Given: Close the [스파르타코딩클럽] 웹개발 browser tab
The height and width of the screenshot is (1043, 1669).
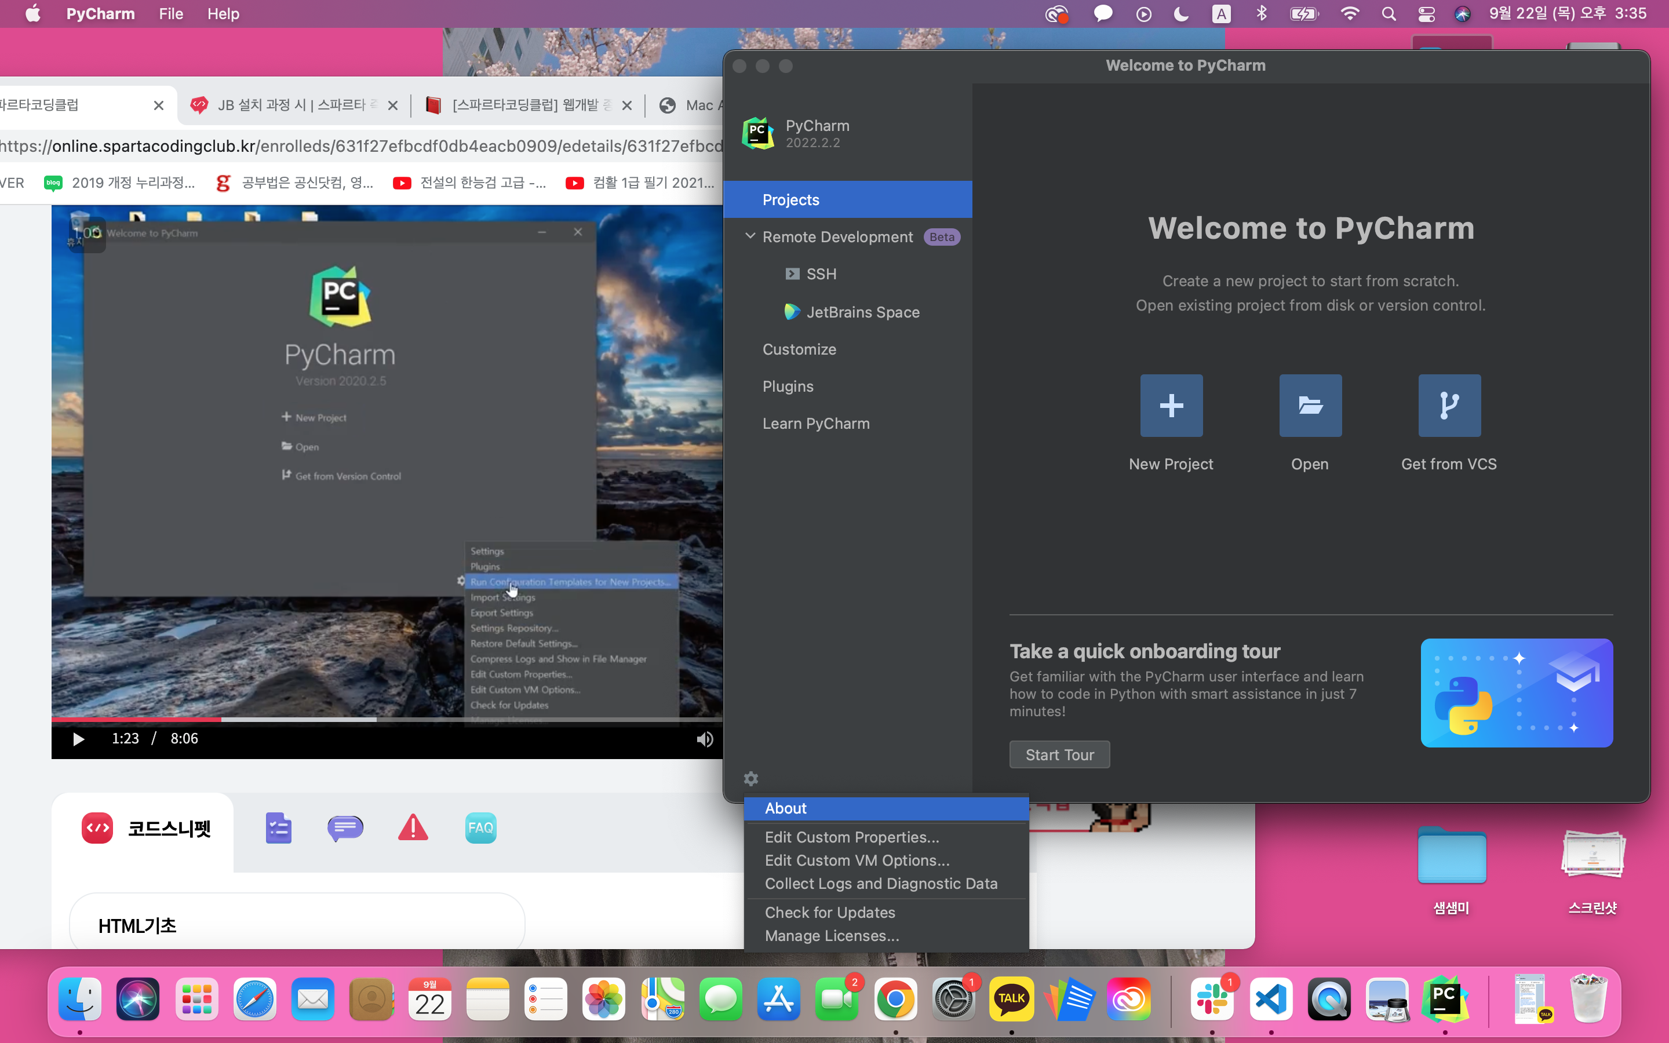Looking at the screenshot, I should coord(627,105).
